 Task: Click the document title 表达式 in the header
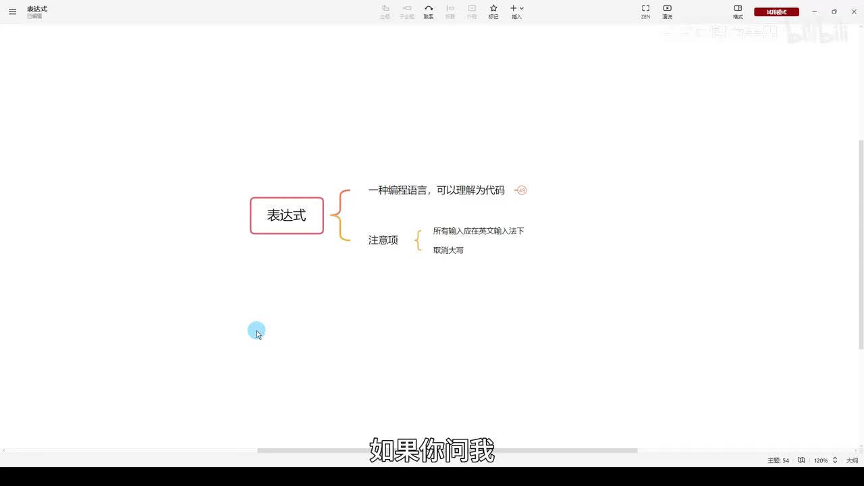click(x=37, y=9)
